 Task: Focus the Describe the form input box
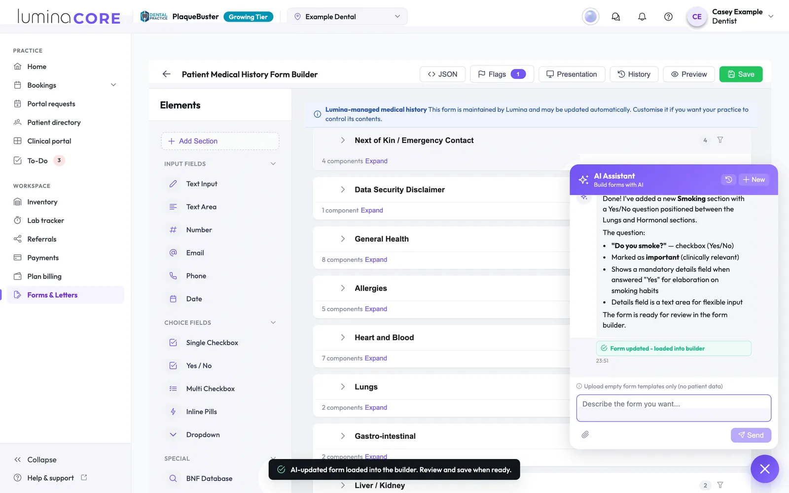[674, 408]
